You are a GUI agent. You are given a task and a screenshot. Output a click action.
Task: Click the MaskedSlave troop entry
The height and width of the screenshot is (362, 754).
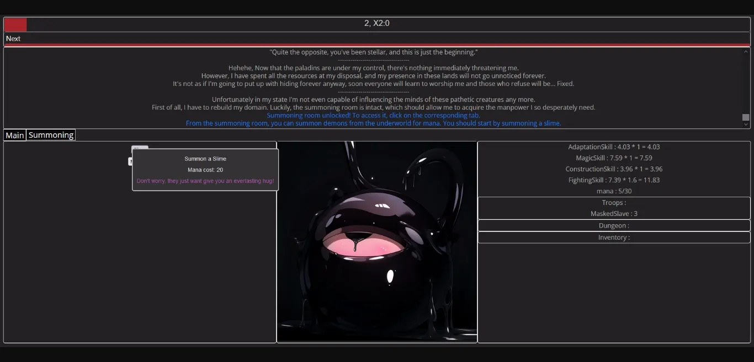[614, 213]
